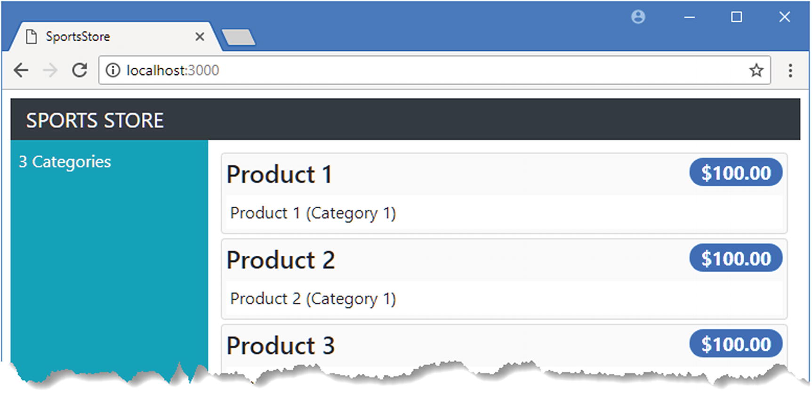The height and width of the screenshot is (394, 812).
Task: Select the SportsStore tab
Action: [94, 37]
